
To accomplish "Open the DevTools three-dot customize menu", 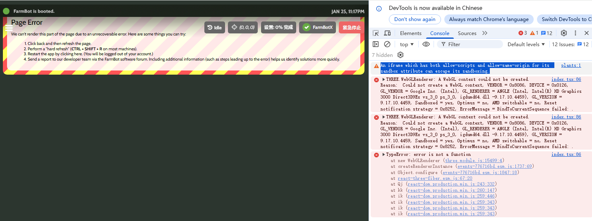I will [575, 33].
